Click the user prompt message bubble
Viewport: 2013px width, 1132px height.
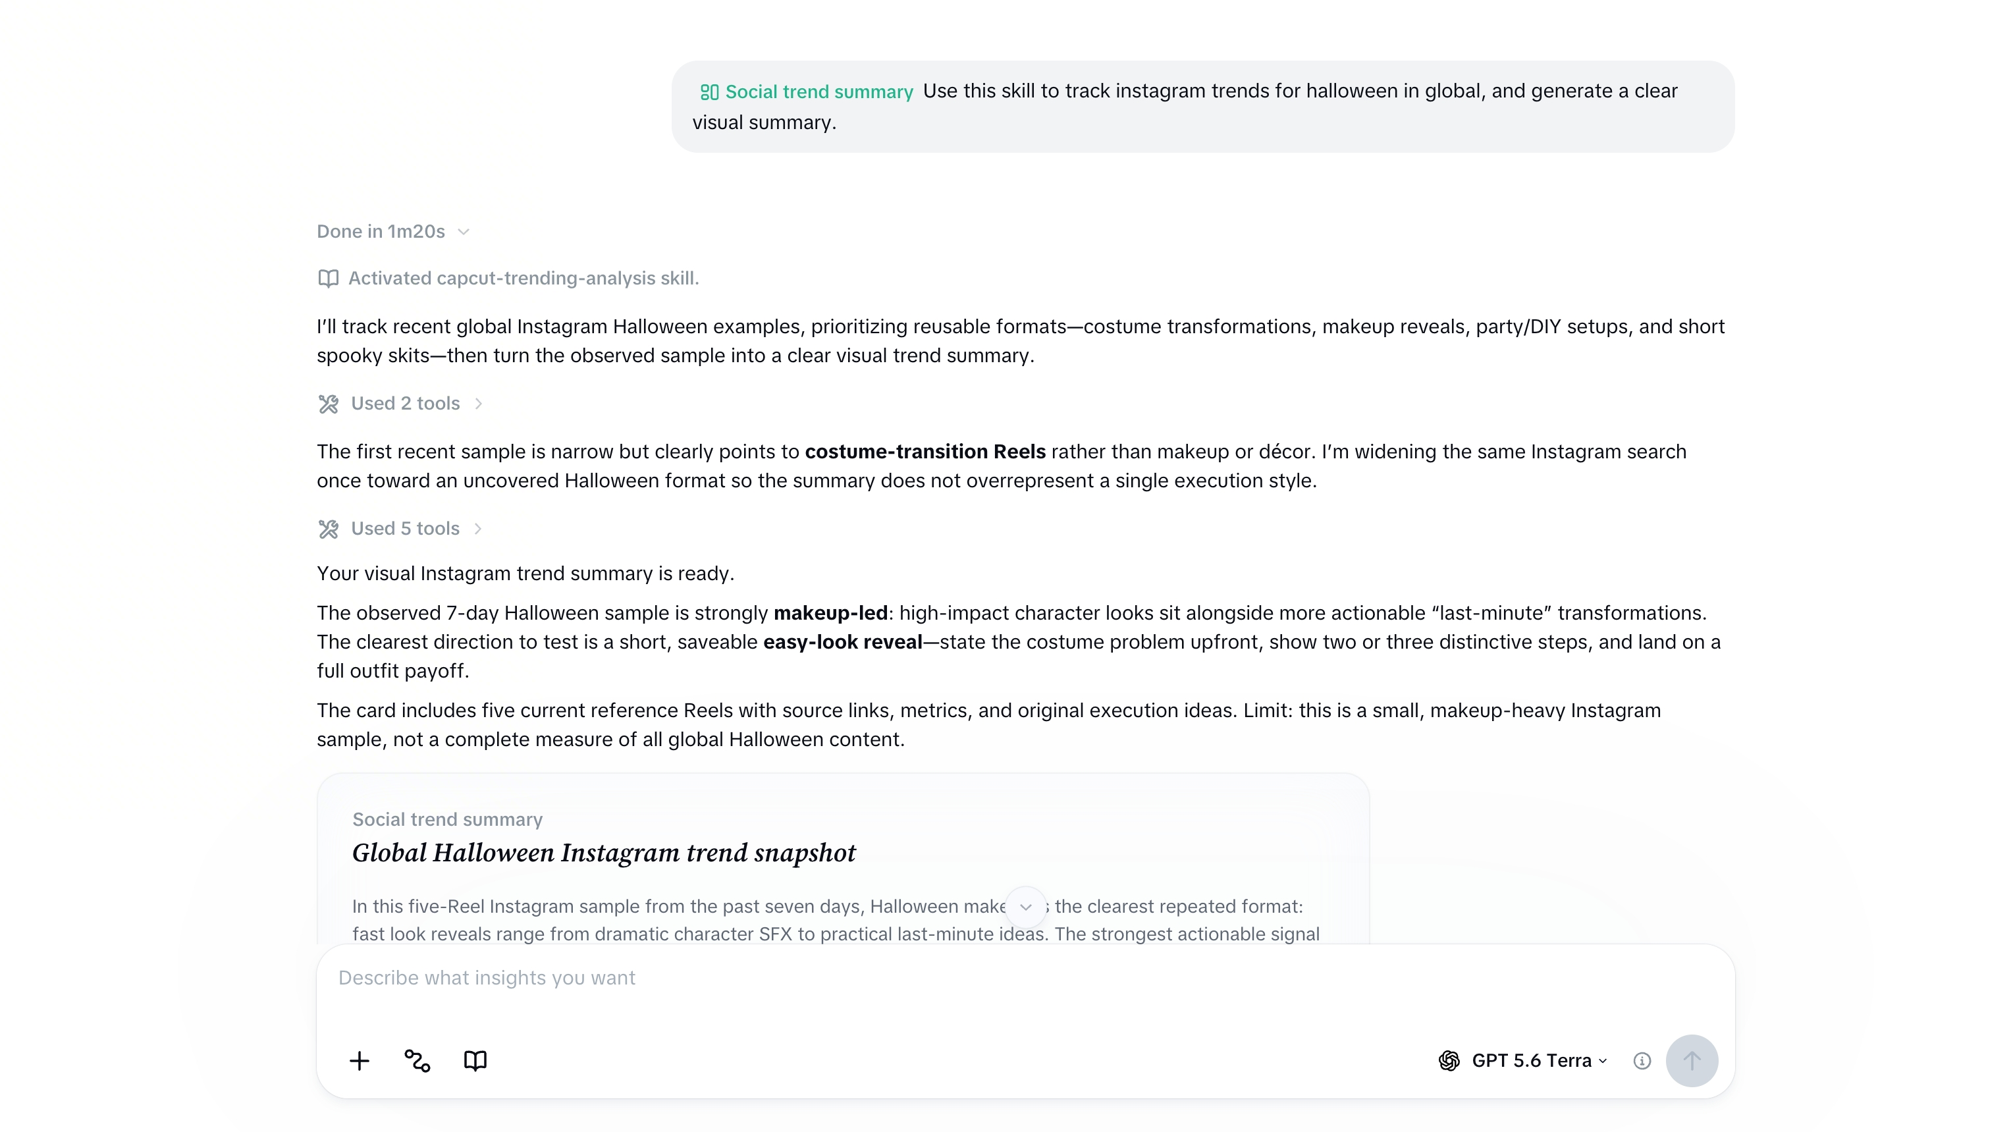pos(1202,106)
